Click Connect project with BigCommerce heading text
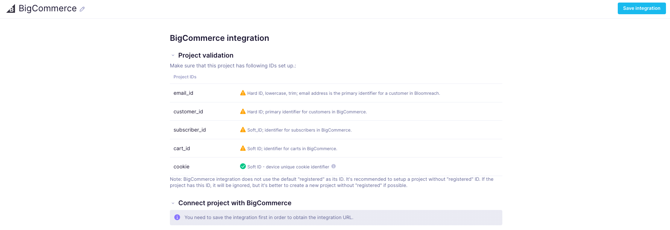 click(x=235, y=203)
